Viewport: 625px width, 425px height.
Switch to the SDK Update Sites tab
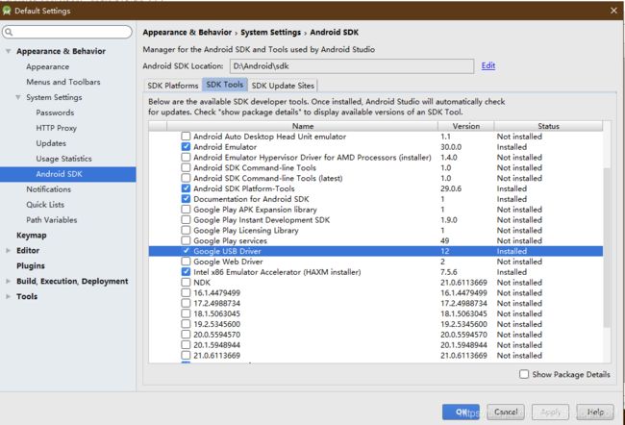tap(283, 86)
